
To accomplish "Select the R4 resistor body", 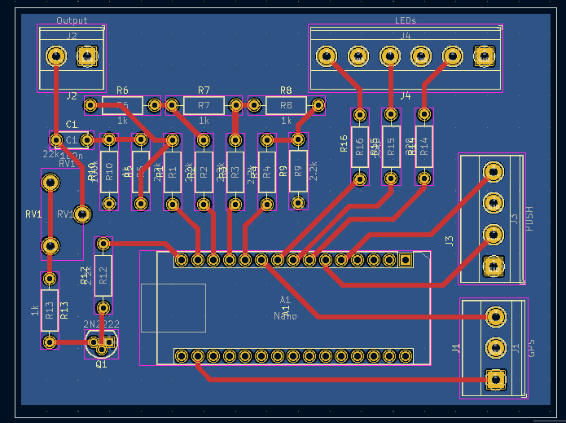I will coord(267,172).
